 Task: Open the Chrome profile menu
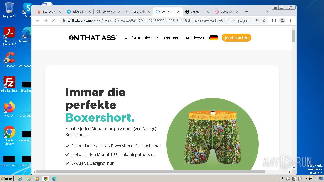[x=282, y=20]
